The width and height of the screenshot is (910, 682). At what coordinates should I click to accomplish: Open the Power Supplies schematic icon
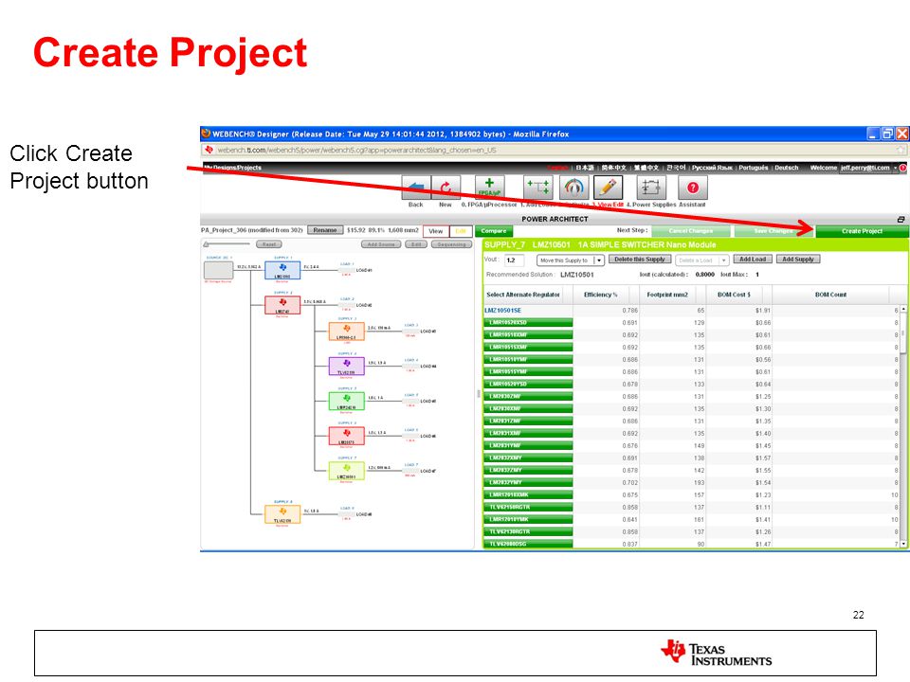pos(651,188)
